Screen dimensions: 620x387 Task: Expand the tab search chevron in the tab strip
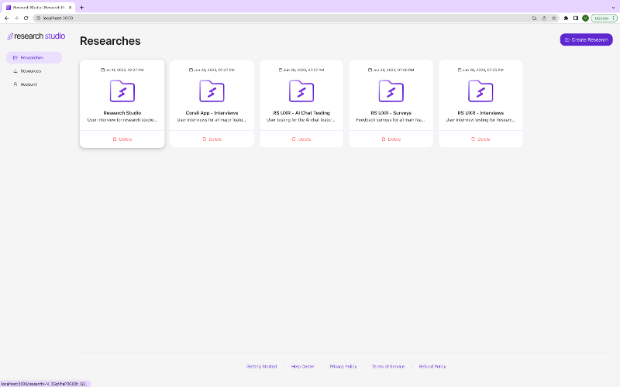click(x=613, y=8)
